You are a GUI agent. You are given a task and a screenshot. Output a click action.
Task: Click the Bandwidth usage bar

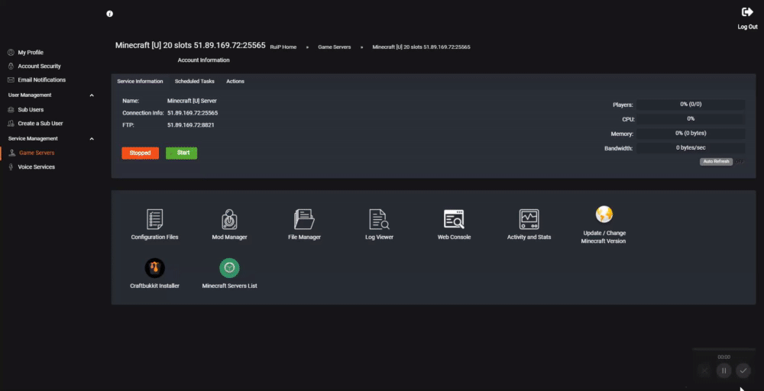[691, 147]
